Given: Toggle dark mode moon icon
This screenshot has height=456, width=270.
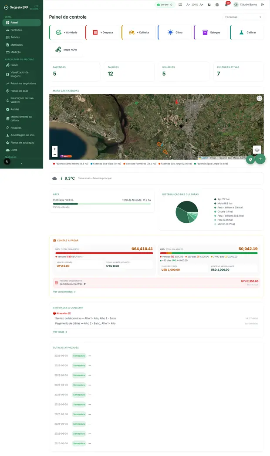Looking at the screenshot, I should coord(209,5).
